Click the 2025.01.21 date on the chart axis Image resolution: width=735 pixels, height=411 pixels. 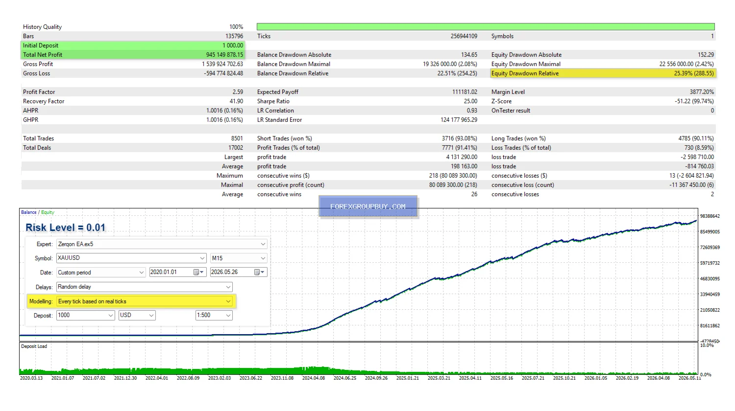tap(407, 378)
